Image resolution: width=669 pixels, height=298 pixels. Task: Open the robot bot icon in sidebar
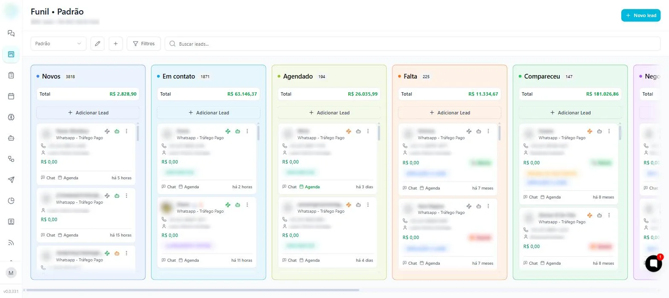pos(11,138)
